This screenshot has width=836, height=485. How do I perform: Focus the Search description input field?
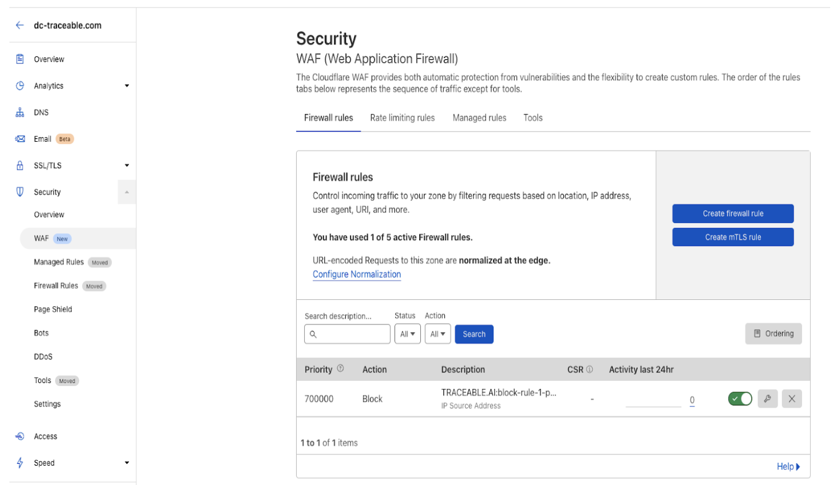348,334
